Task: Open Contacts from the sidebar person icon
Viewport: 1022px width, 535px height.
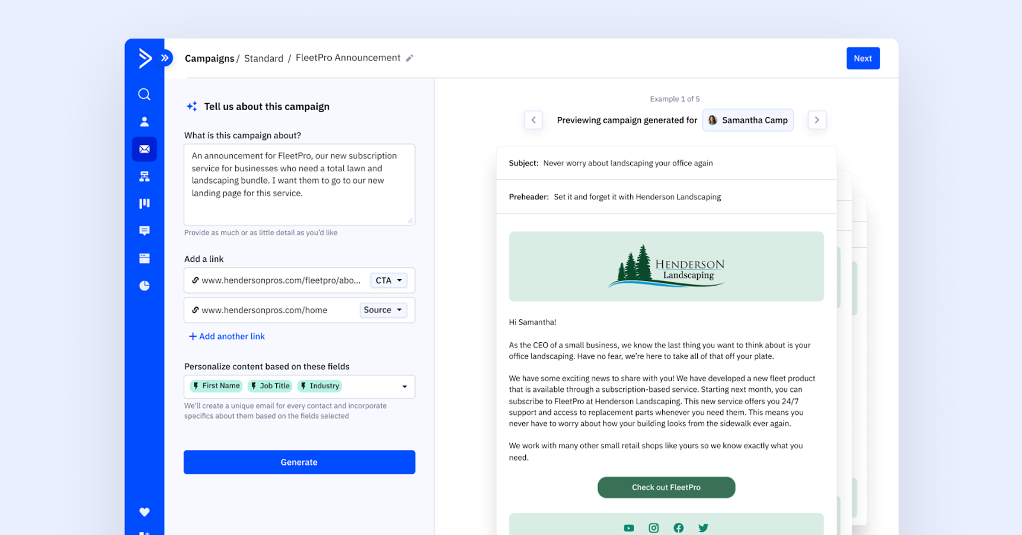Action: pyautogui.click(x=144, y=122)
